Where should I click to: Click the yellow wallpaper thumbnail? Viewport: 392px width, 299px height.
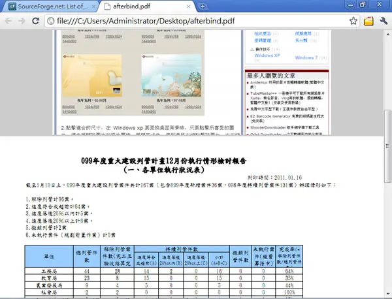[x=92, y=76]
